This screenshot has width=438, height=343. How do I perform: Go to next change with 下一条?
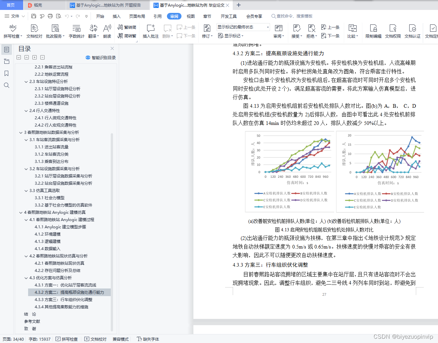pos(330,36)
